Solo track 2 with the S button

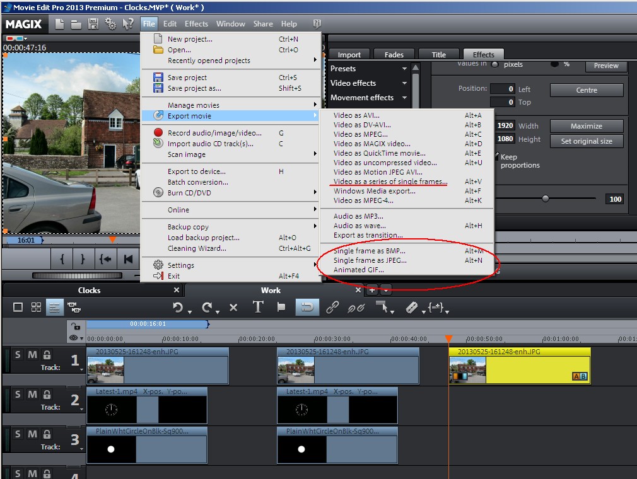(x=18, y=395)
